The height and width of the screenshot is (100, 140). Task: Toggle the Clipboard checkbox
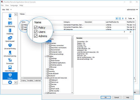[x=50, y=80]
